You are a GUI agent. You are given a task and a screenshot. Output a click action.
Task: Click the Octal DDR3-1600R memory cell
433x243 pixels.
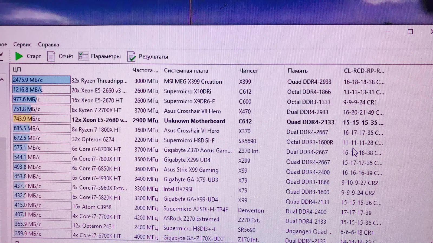310,142
